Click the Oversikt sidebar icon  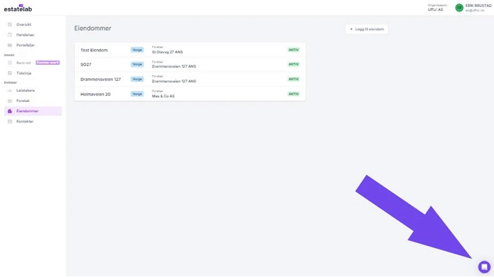[x=9, y=24]
